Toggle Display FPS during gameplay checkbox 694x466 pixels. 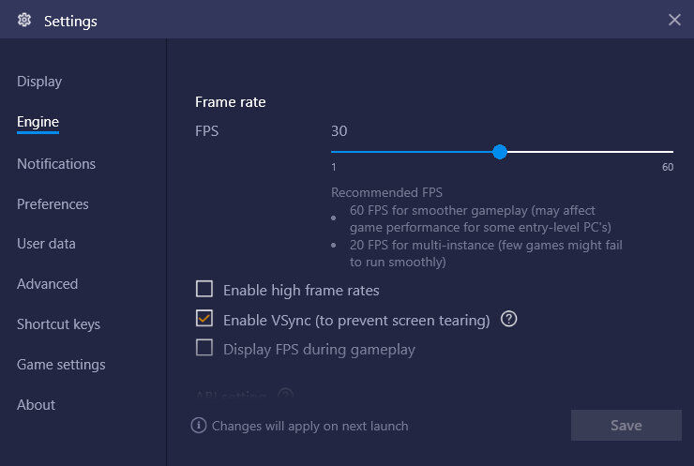pos(204,349)
